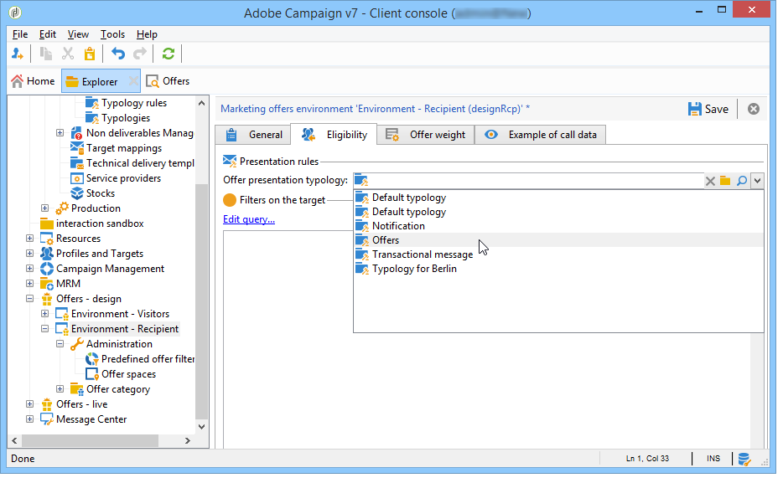Screen dimensions: 783x483
Task: Expand the MRM node
Action: coord(30,284)
